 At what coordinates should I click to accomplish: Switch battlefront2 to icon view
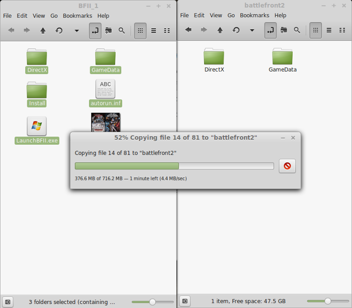316,30
